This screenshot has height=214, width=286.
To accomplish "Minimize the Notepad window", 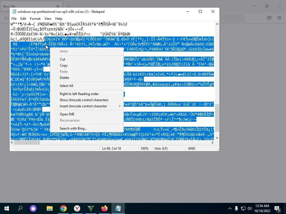I will 187,11.
